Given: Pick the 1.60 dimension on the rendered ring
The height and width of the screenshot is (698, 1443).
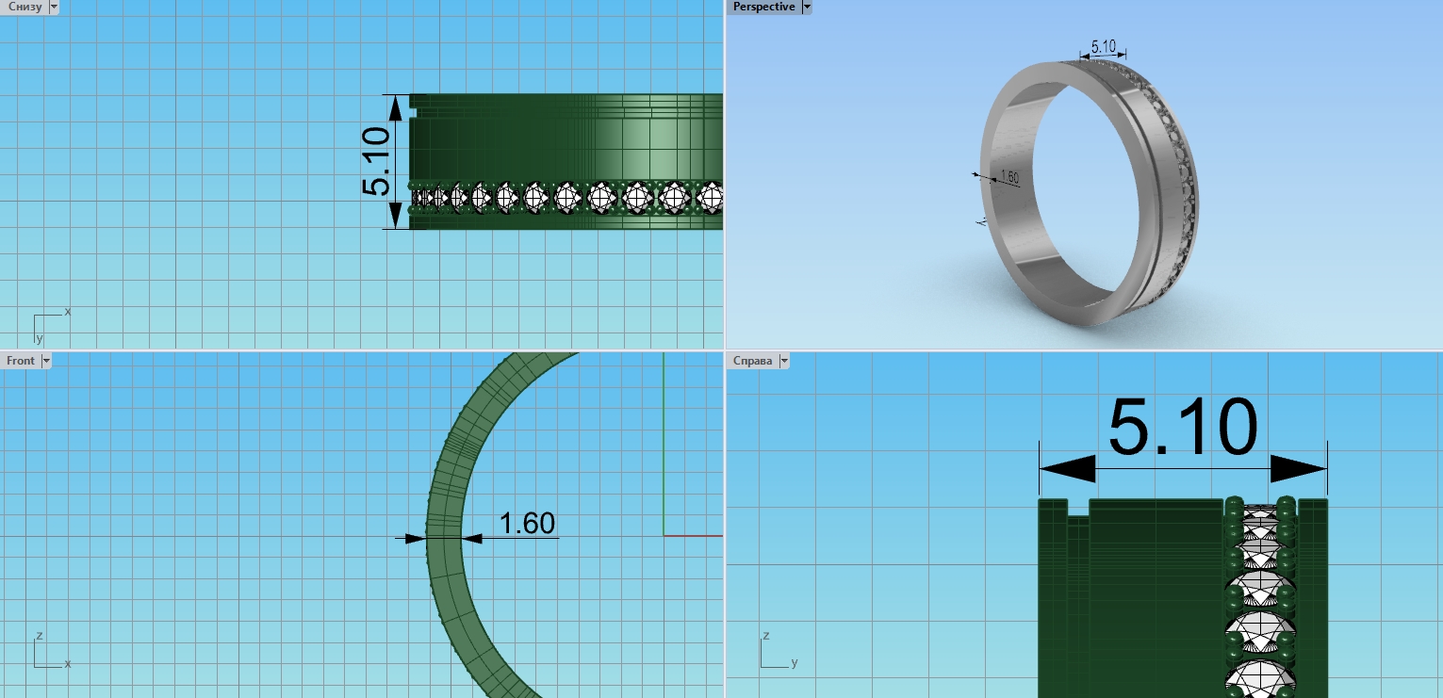Looking at the screenshot, I should pos(1008,177).
